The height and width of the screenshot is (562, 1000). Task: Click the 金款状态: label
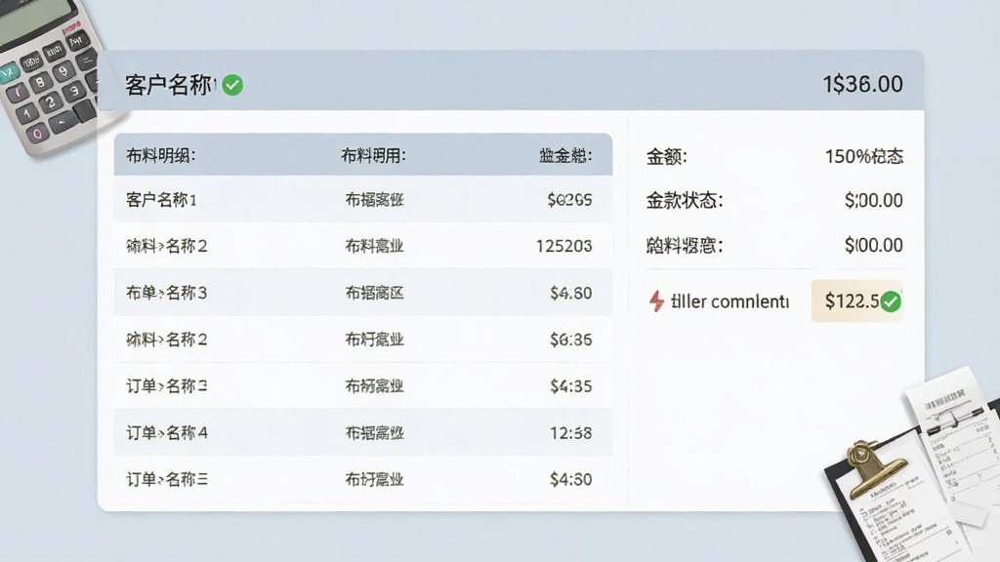click(x=685, y=201)
